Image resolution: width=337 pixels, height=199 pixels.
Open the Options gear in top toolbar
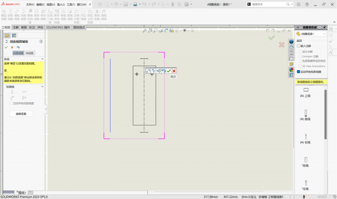tap(186, 4)
